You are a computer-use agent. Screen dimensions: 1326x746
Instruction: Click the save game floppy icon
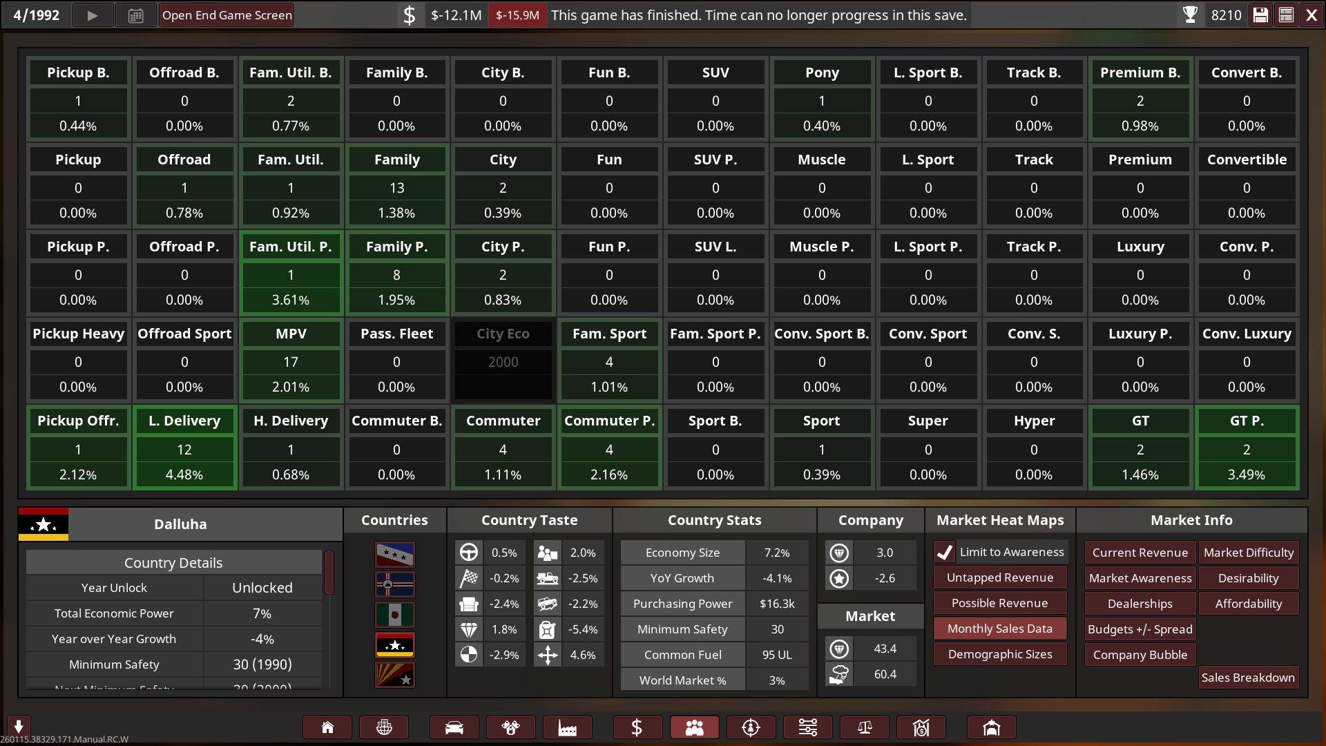coord(1260,15)
